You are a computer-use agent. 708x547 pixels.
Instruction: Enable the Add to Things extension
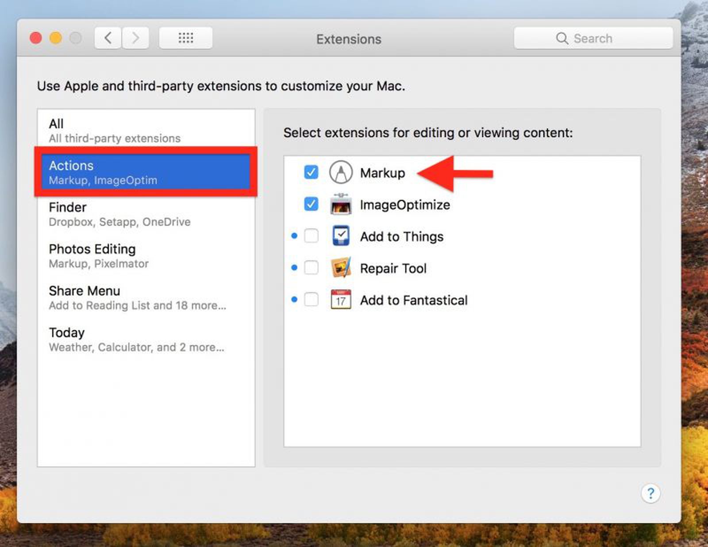(x=311, y=236)
